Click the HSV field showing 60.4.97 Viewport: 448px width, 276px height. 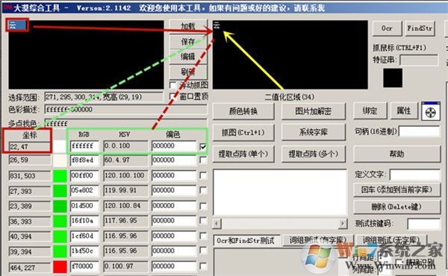(x=126, y=160)
